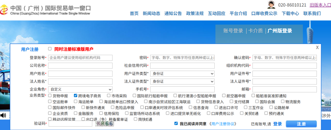Focus the 密码 input field
Viewport: 331px width, 130px height.
point(182,58)
